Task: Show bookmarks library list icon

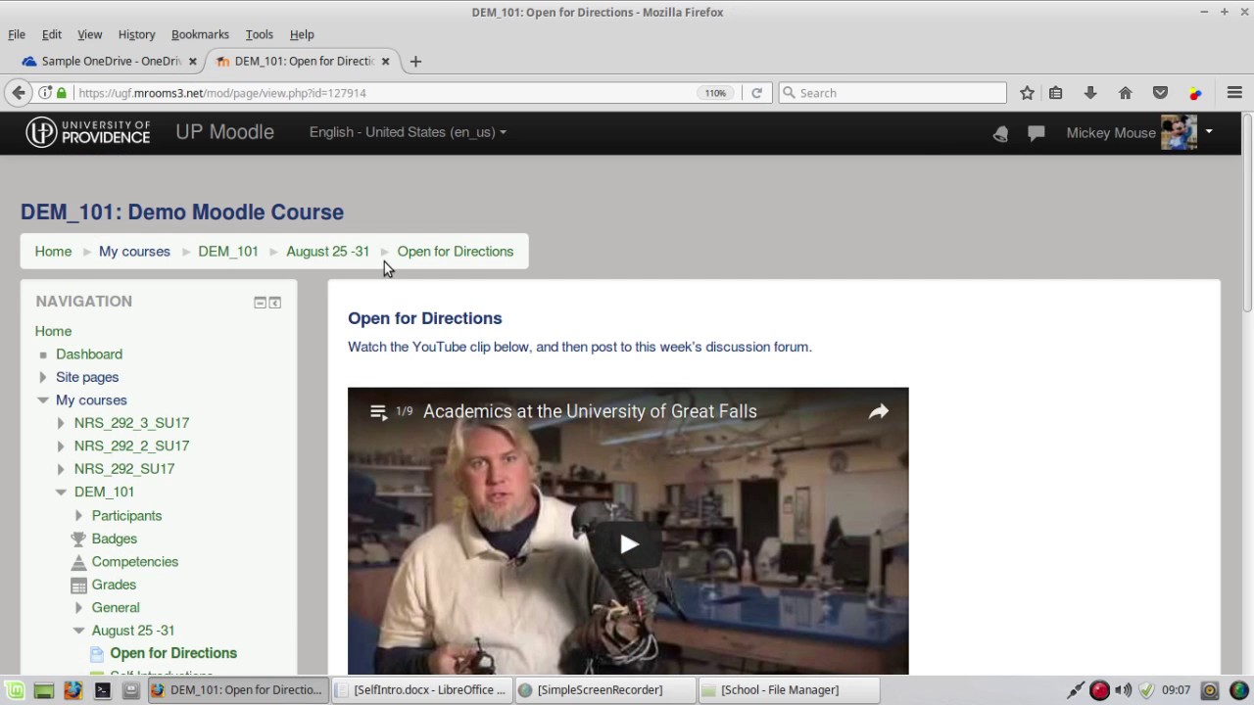Action: [x=1055, y=93]
